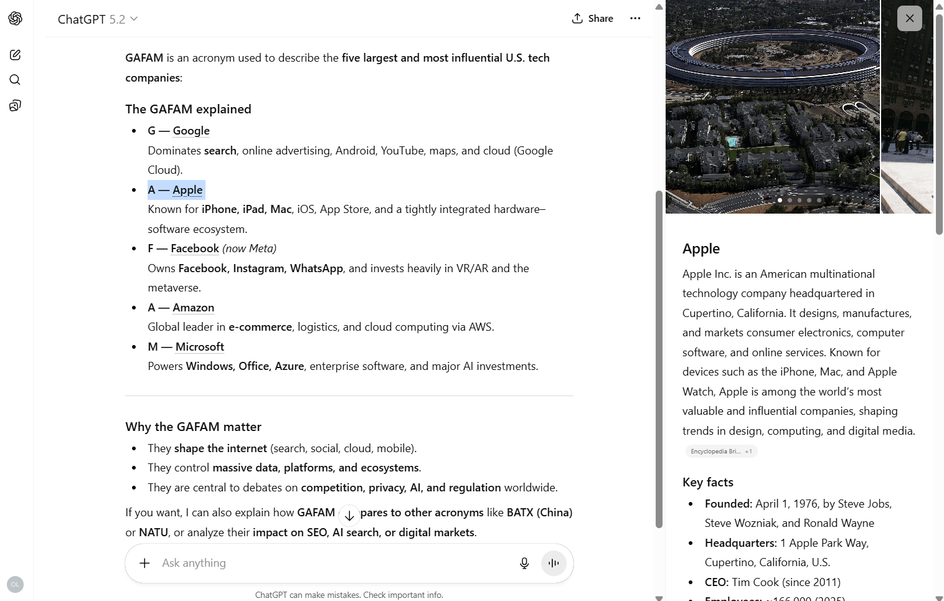Viewport: 944px width, 601px height.
Task: Open the ChatGPT 5.2 model dropdown
Action: point(98,19)
